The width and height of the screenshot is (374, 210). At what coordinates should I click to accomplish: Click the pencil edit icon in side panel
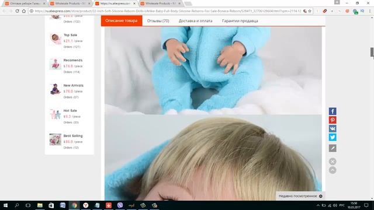(333, 148)
